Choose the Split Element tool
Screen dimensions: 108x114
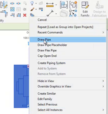pyautogui.click(x=12, y=3)
